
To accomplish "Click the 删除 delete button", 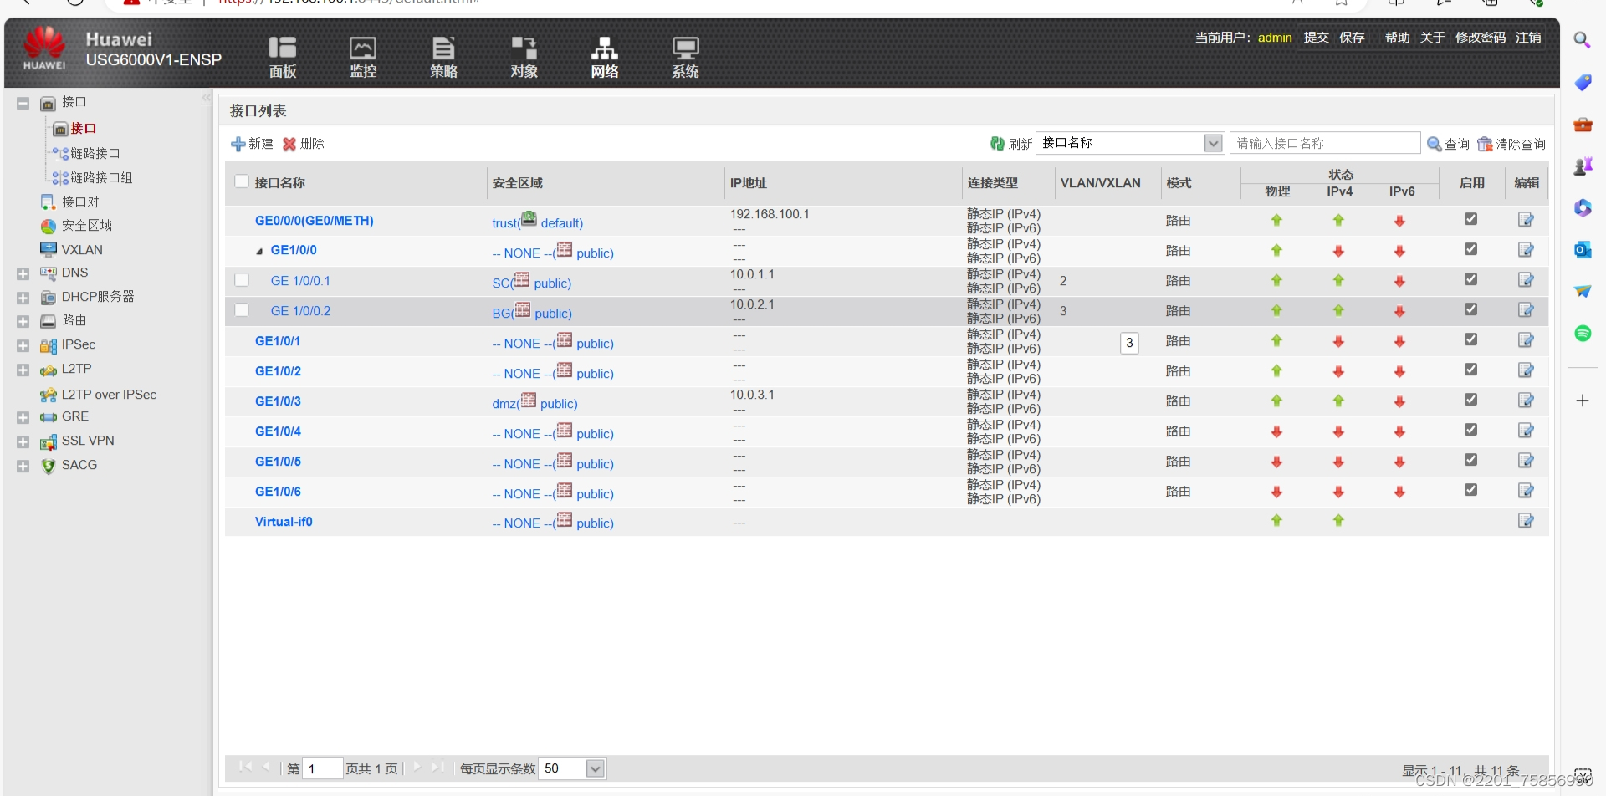I will (304, 144).
